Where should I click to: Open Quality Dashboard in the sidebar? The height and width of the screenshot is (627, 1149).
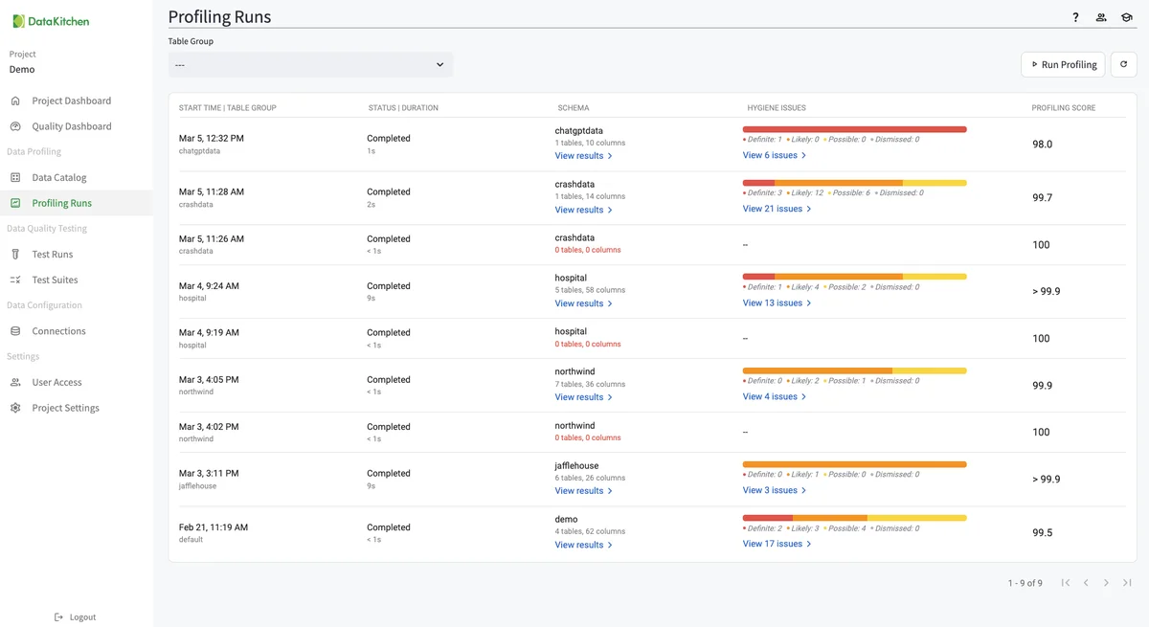[x=71, y=126]
